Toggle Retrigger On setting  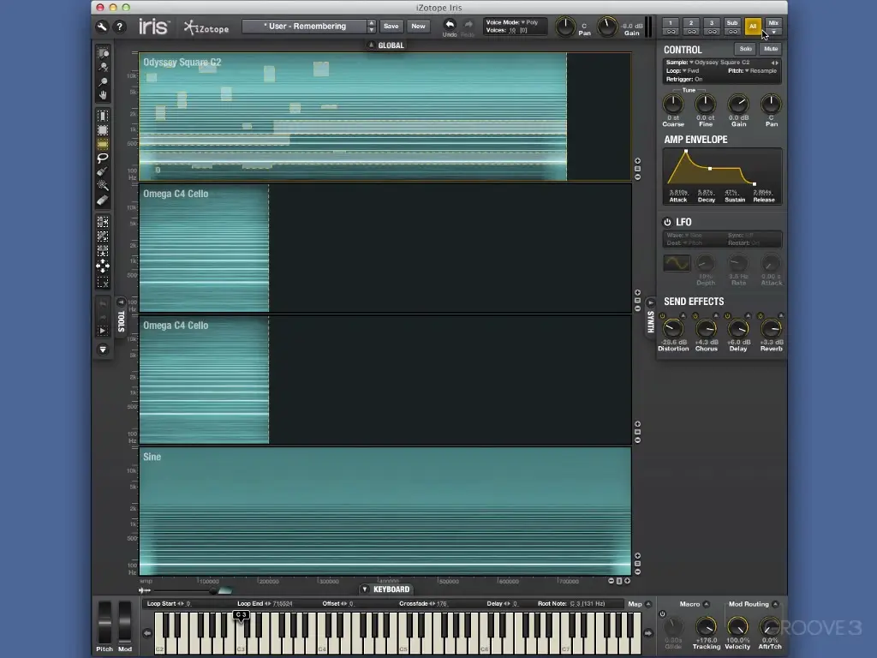(684, 80)
